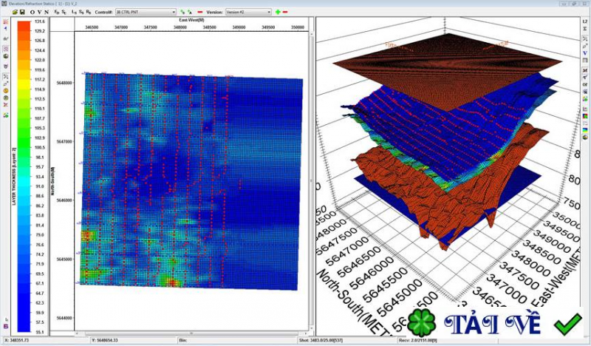This screenshot has height=346, width=591.
Task: Click green plus icon next to Version
Action: [x=277, y=13]
